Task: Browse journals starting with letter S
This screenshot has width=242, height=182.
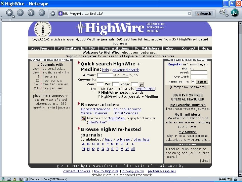Action: (x=112, y=149)
